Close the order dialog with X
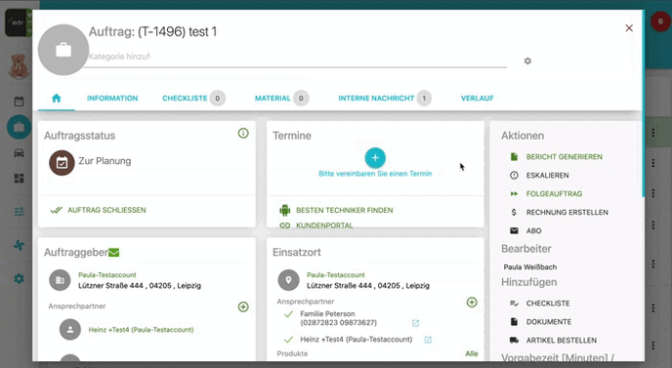 click(x=629, y=28)
